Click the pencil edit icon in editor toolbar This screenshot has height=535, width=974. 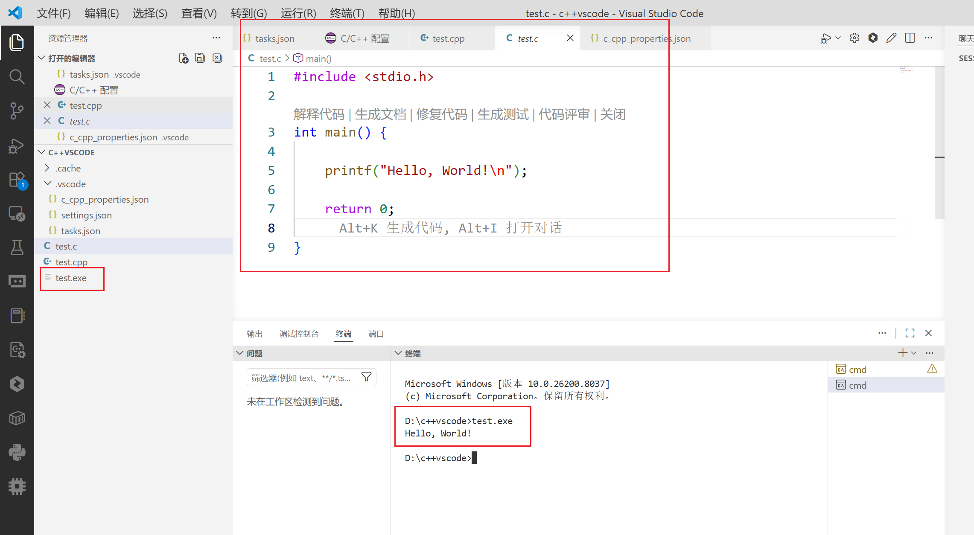pos(891,38)
